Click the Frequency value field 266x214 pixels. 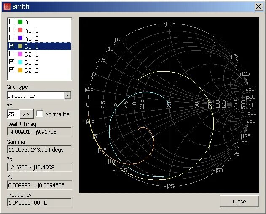tap(39, 203)
